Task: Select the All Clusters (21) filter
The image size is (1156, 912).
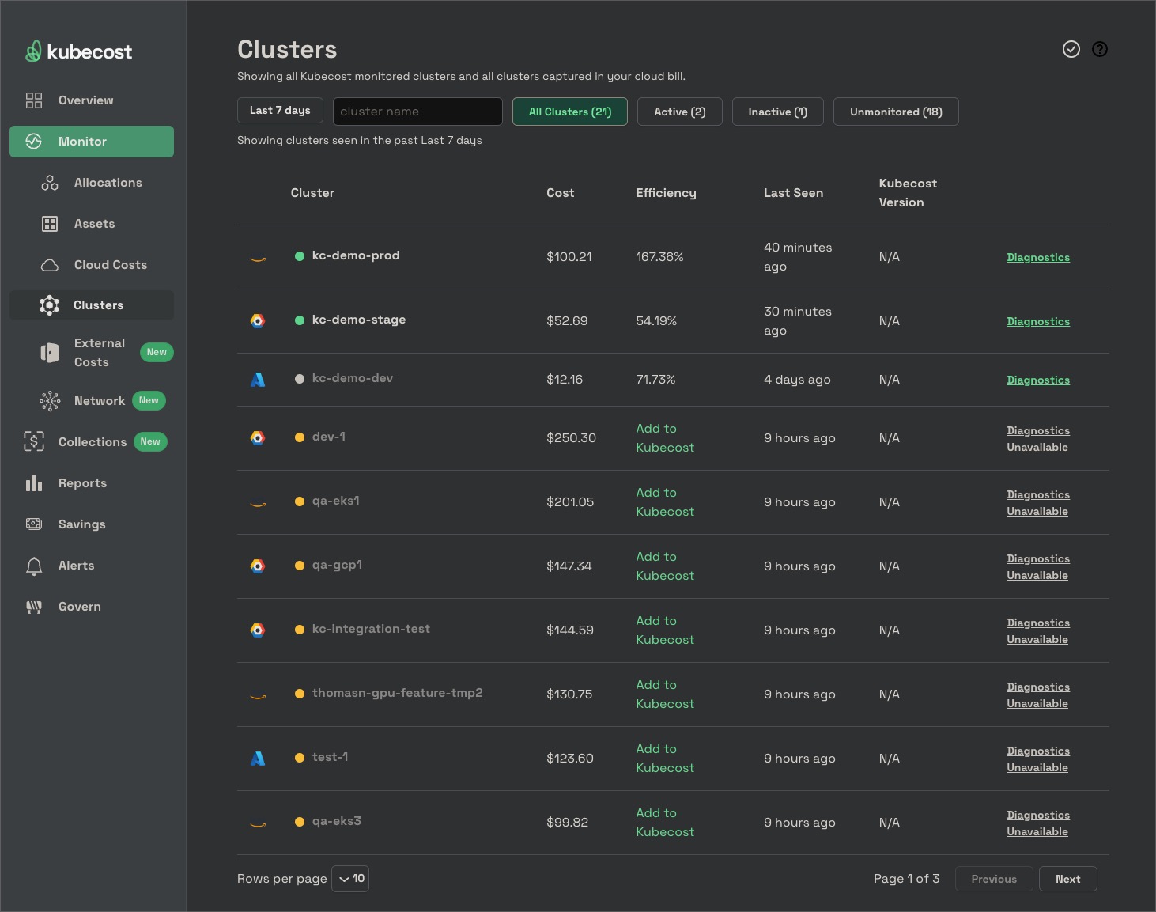Action: tap(570, 112)
